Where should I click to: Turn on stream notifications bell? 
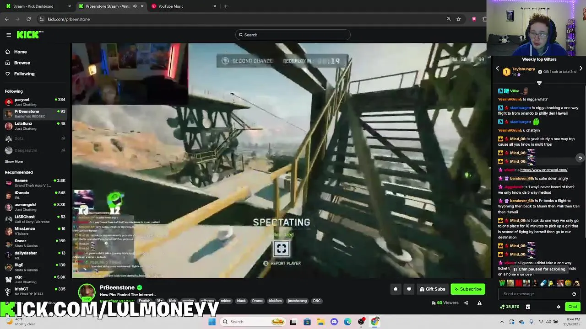tap(396, 289)
